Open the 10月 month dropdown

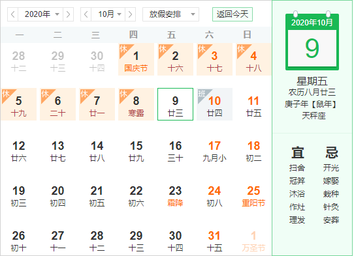[108, 14]
